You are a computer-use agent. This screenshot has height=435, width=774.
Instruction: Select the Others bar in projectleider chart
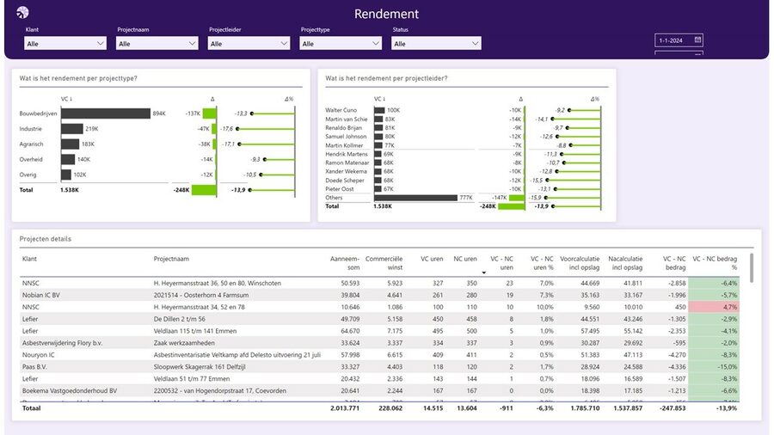tap(415, 198)
